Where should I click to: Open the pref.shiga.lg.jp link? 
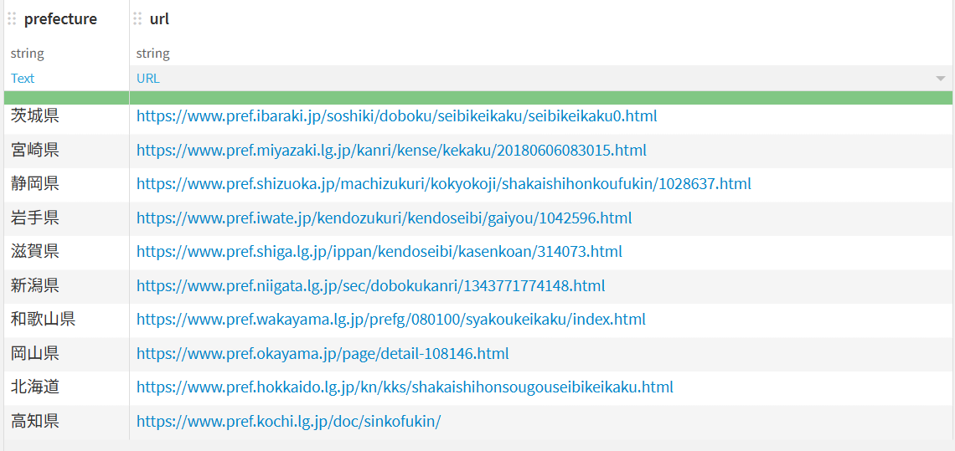[379, 251]
